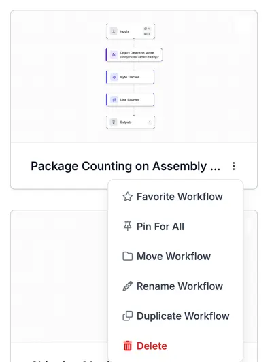This screenshot has height=362, width=272.
Task: Click the star icon beside Favorite Workflow
Action: [127, 197]
